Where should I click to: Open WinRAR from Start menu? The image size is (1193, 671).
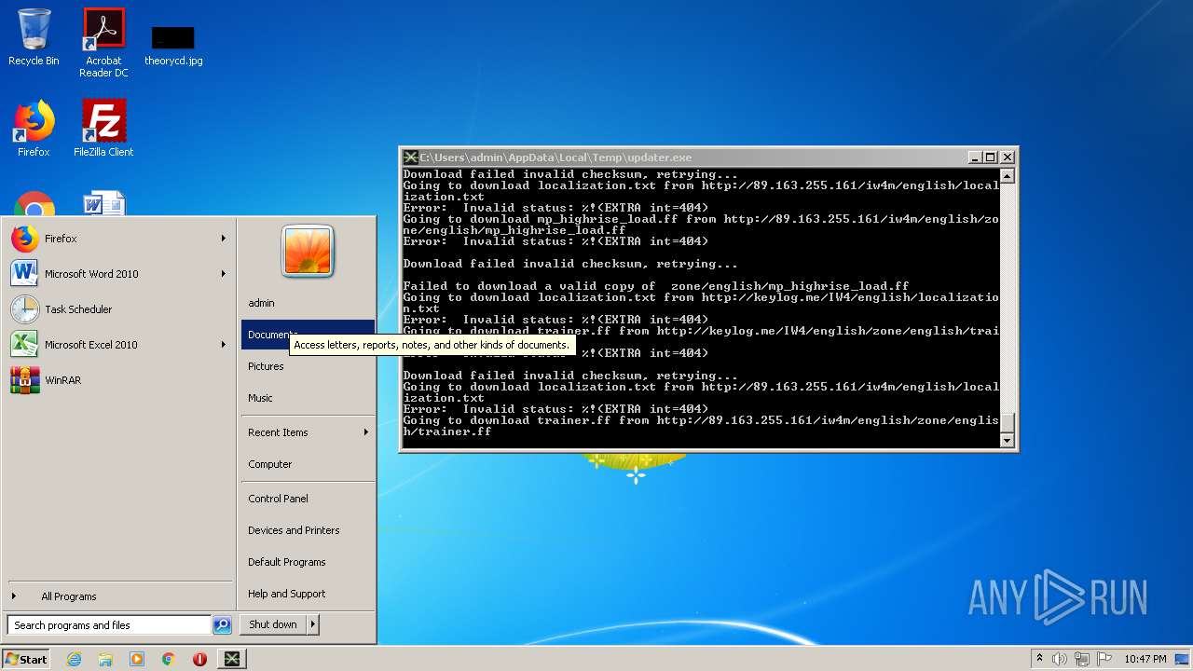coord(118,380)
